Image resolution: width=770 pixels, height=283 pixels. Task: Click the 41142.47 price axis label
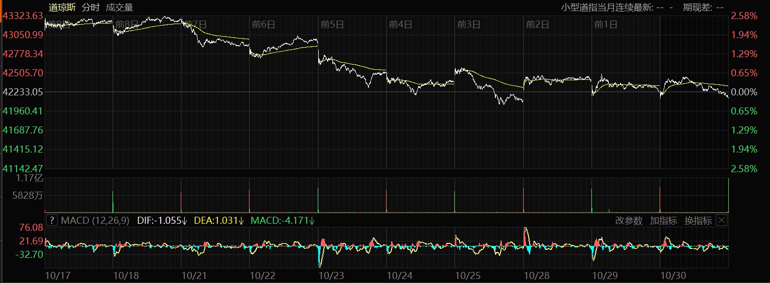click(x=23, y=169)
